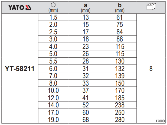Pick b-value 84 in the 2.5 row
Image resolution: width=167 pixels, height=125 pixels.
pyautogui.click(x=120, y=32)
